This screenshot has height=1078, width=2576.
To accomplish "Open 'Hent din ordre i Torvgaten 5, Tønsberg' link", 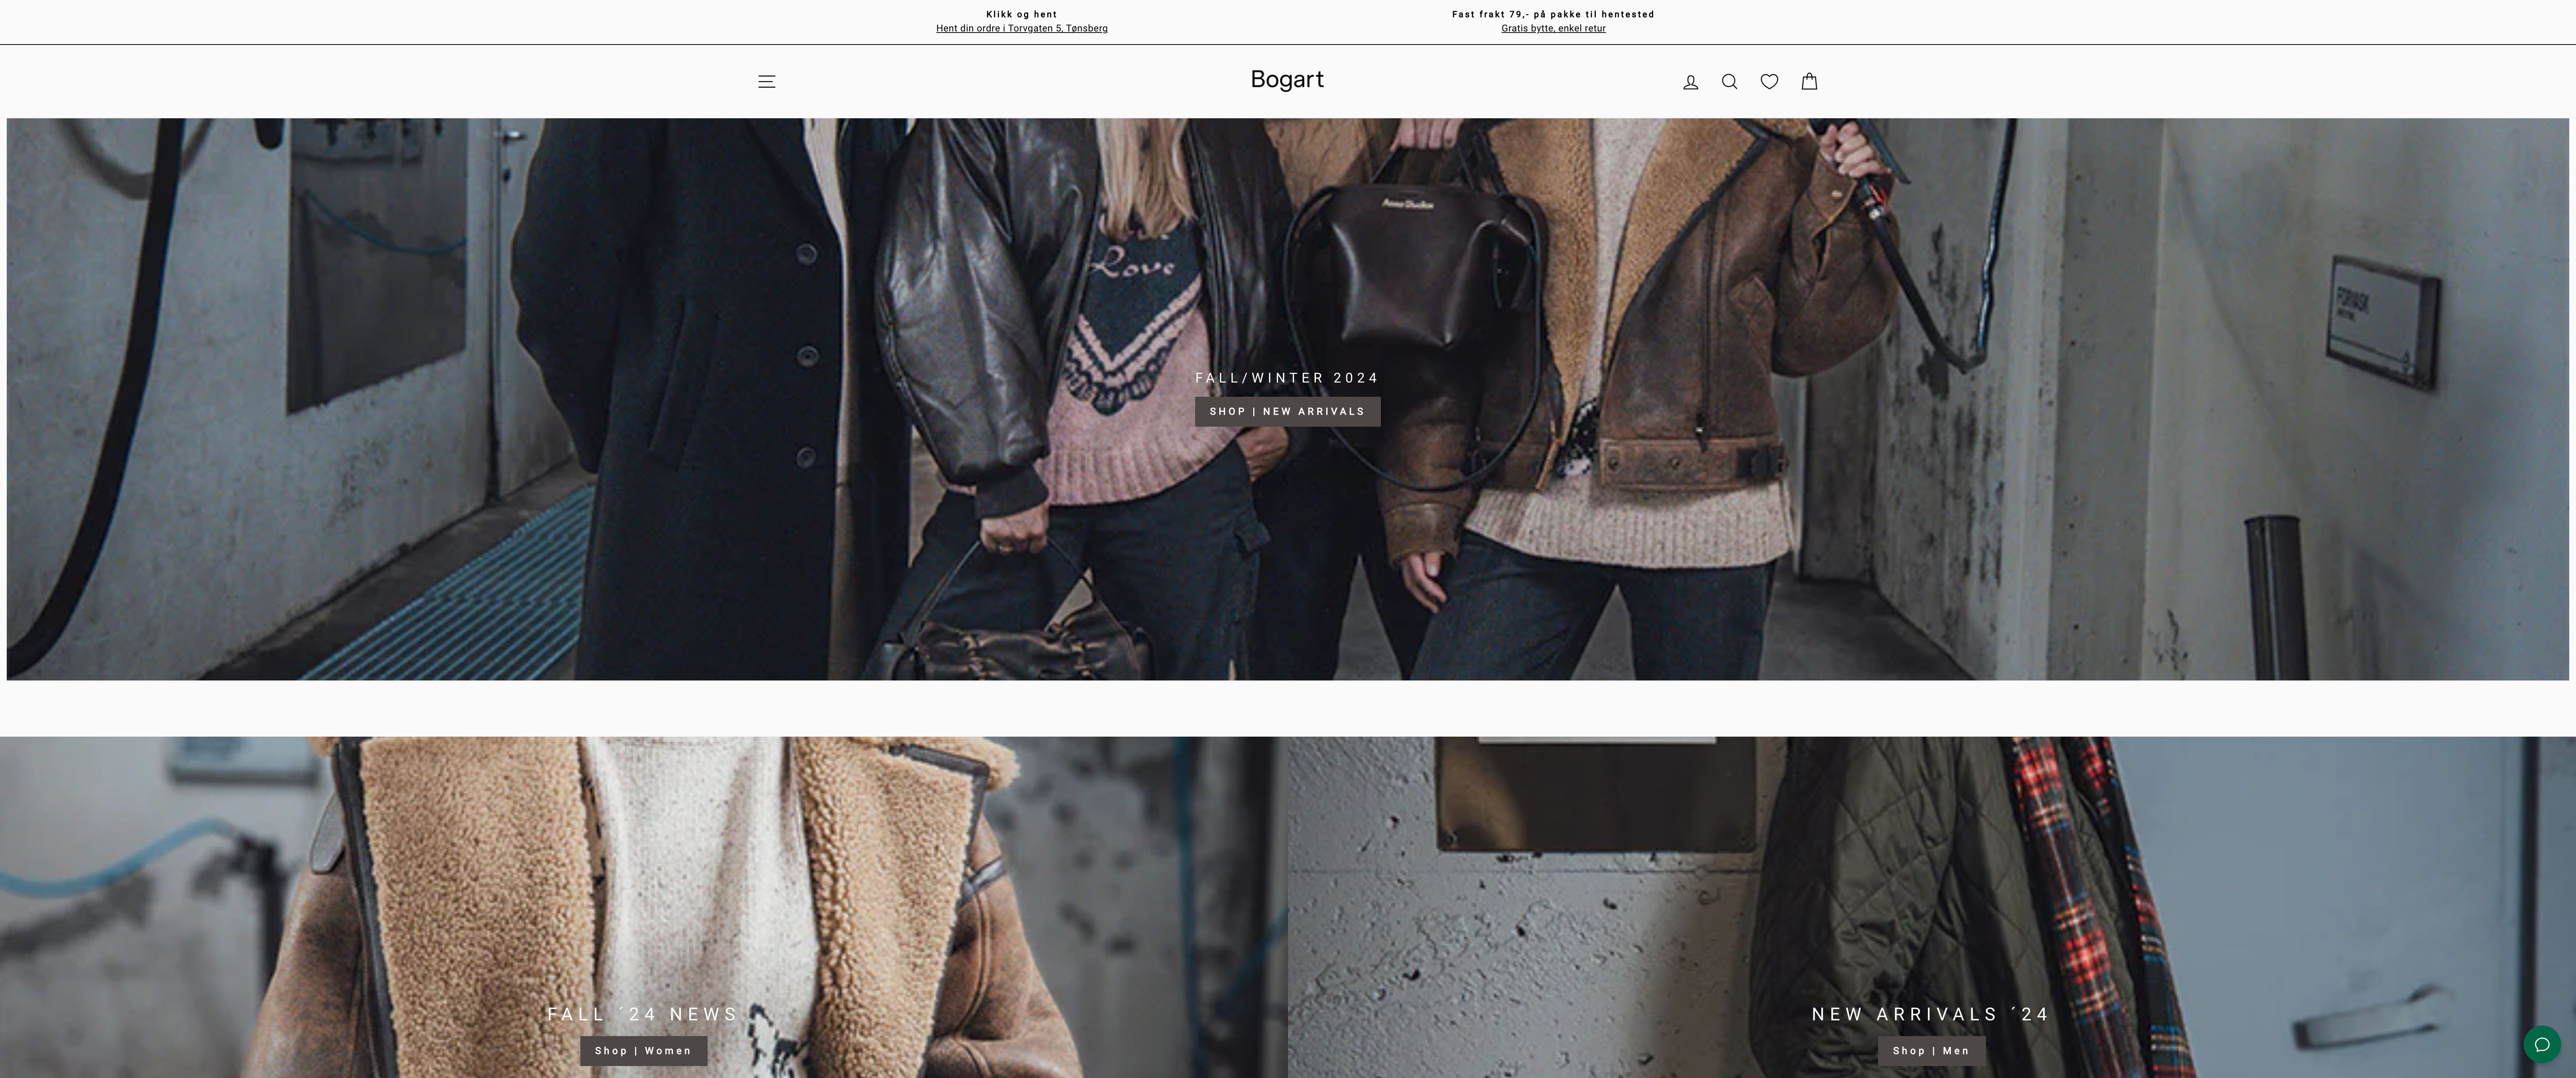I will pyautogui.click(x=1021, y=29).
